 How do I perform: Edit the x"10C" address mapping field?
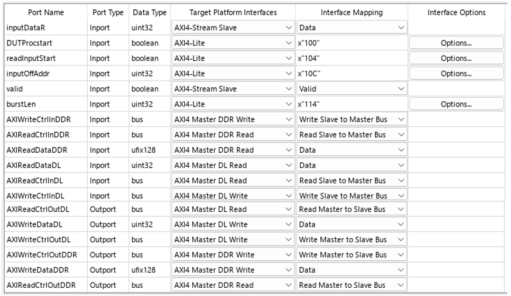(x=351, y=73)
